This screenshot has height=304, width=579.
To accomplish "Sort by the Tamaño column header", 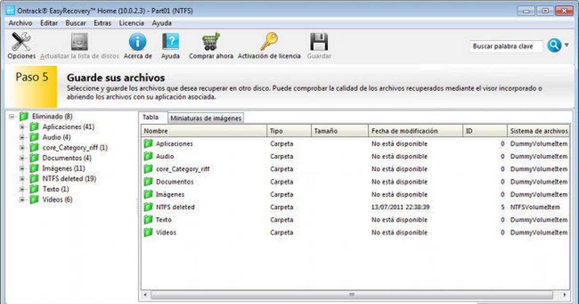I will pyautogui.click(x=340, y=131).
